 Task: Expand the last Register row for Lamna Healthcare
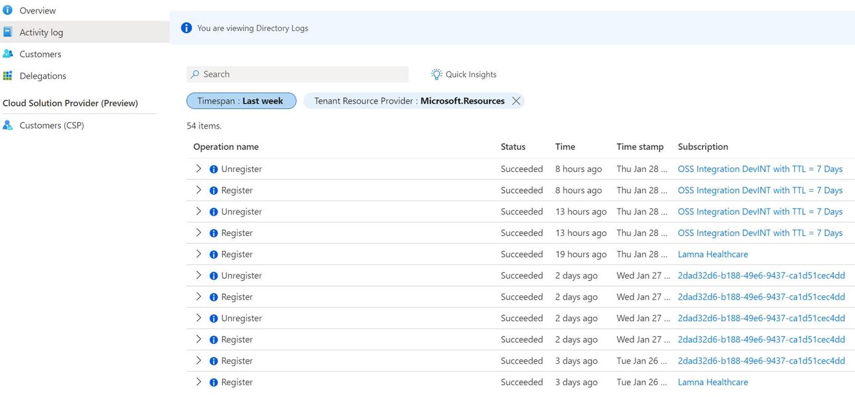[x=199, y=382]
